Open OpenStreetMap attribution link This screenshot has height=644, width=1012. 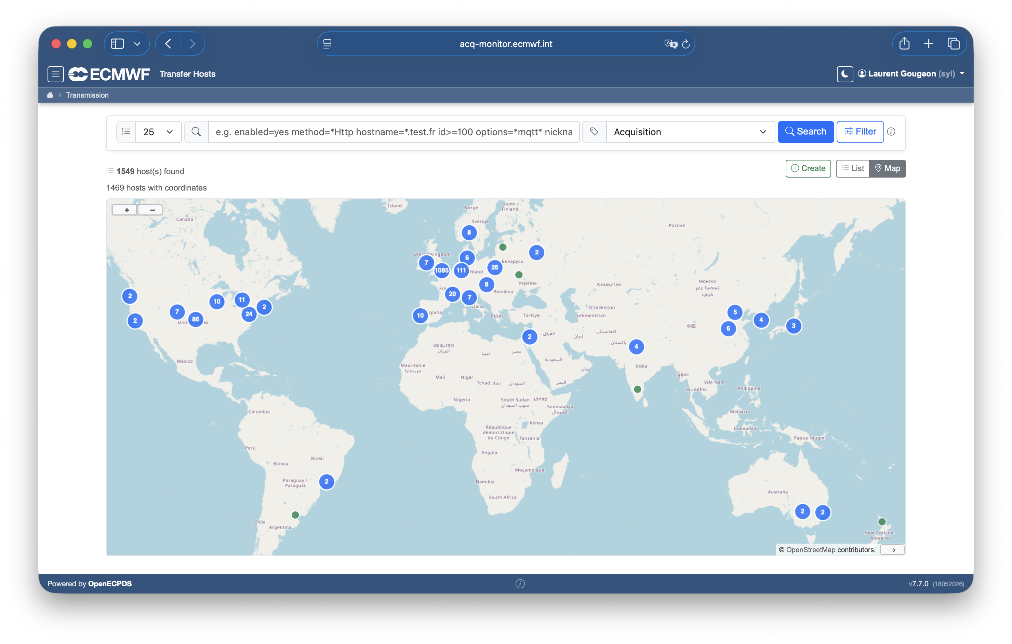click(810, 549)
